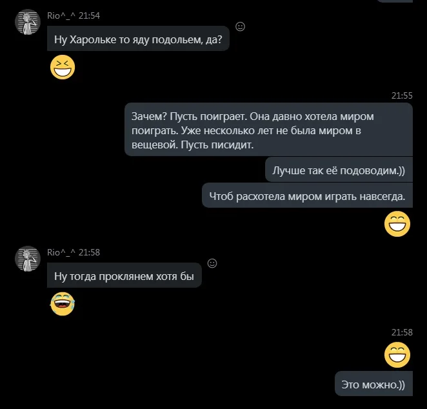Click Rio^_^ avatar beside the 21:54 message
Screen dimensions: 427x409
(28, 23)
